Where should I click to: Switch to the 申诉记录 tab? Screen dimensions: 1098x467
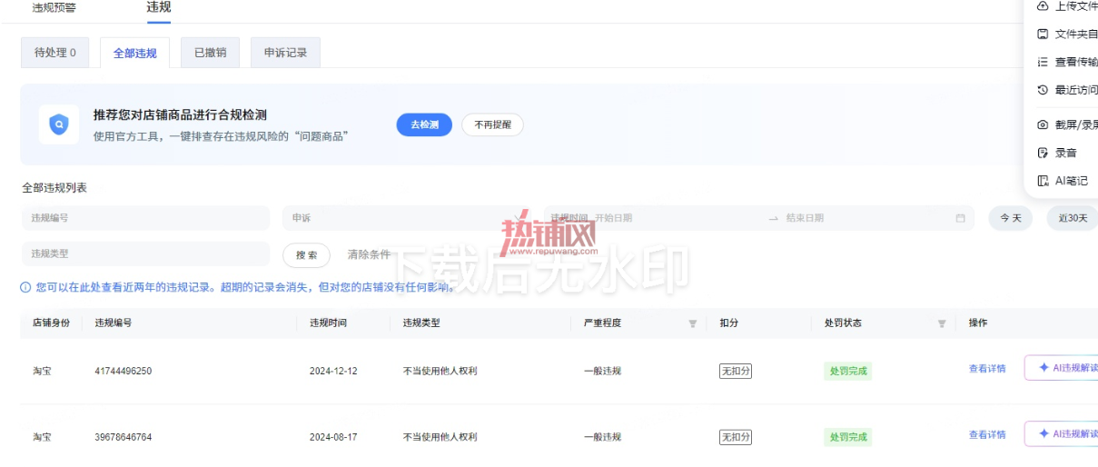pyautogui.click(x=285, y=53)
